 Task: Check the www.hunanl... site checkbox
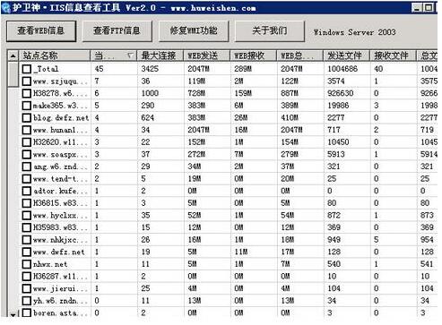(x=27, y=130)
